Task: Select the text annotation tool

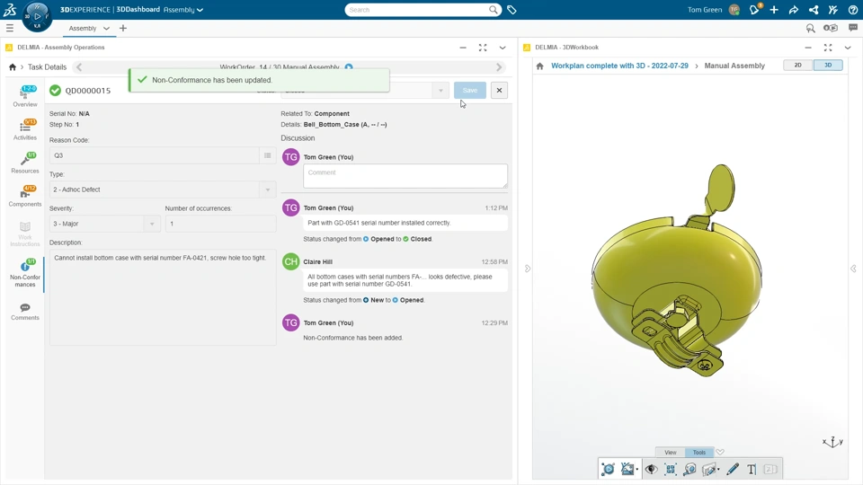Action: [752, 469]
